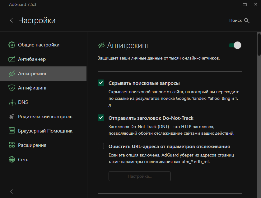Viewport: 261px width, 198px height.
Task: Collapse the sidebar with bottom chevron
Action: [12, 191]
